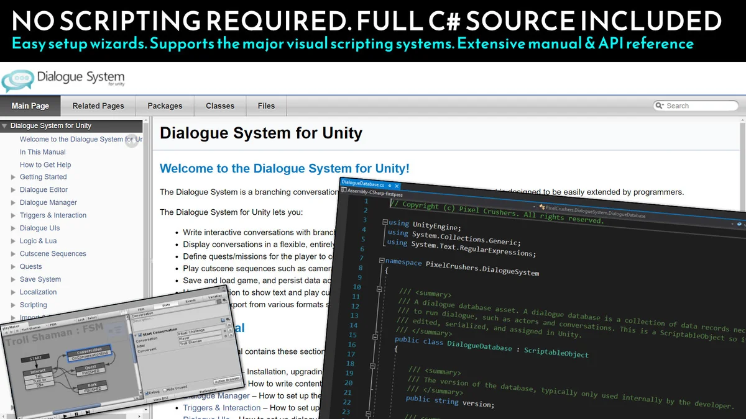Click the Dialogue System speech bubble logo
The image size is (746, 419).
tap(17, 81)
